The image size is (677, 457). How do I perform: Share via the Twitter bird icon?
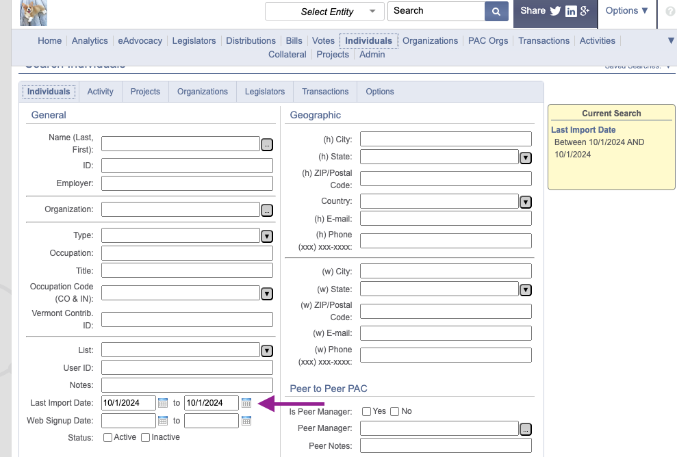pos(555,11)
